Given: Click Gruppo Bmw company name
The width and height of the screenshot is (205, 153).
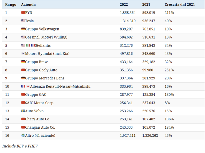Looking at the screenshot, I should coord(36,62).
